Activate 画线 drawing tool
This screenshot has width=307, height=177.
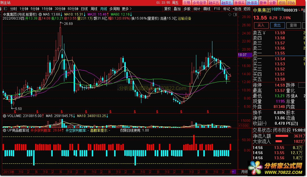coord(207,9)
